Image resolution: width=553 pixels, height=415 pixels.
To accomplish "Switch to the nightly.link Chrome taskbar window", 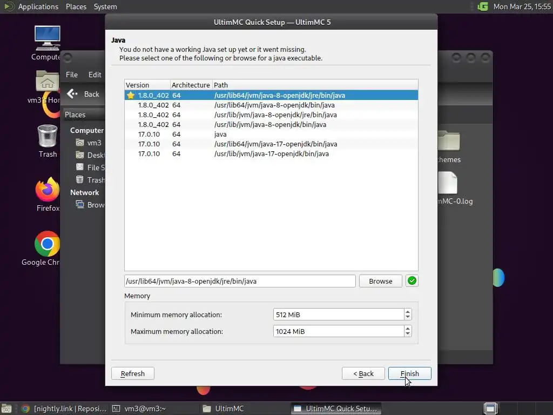I will pyautogui.click(x=64, y=409).
